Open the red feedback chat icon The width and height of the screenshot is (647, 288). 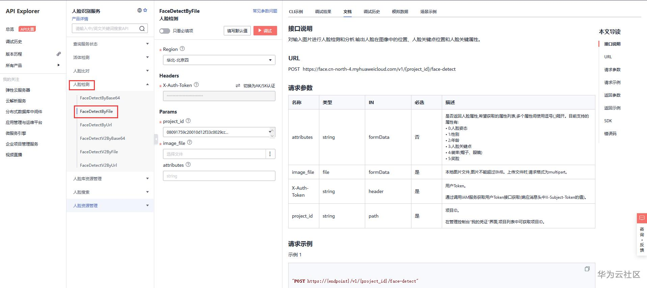[x=642, y=218]
